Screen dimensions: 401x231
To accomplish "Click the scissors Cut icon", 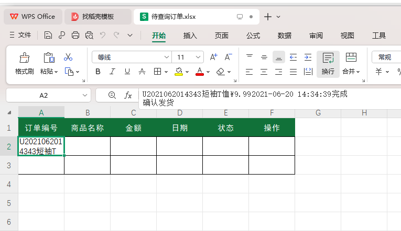I will point(68,57).
